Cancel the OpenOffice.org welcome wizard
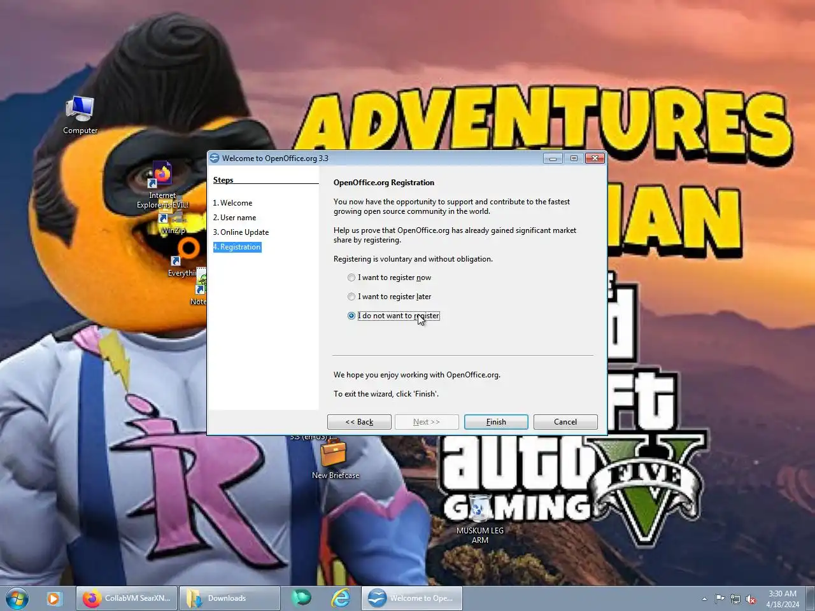 pyautogui.click(x=565, y=422)
